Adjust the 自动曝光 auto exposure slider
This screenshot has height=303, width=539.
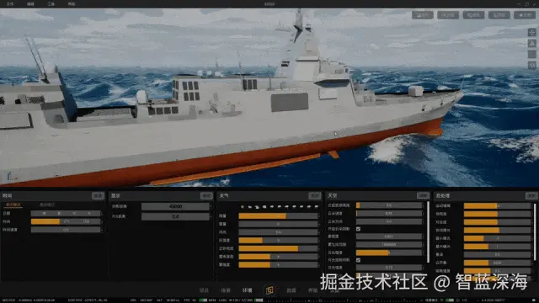[497, 230]
